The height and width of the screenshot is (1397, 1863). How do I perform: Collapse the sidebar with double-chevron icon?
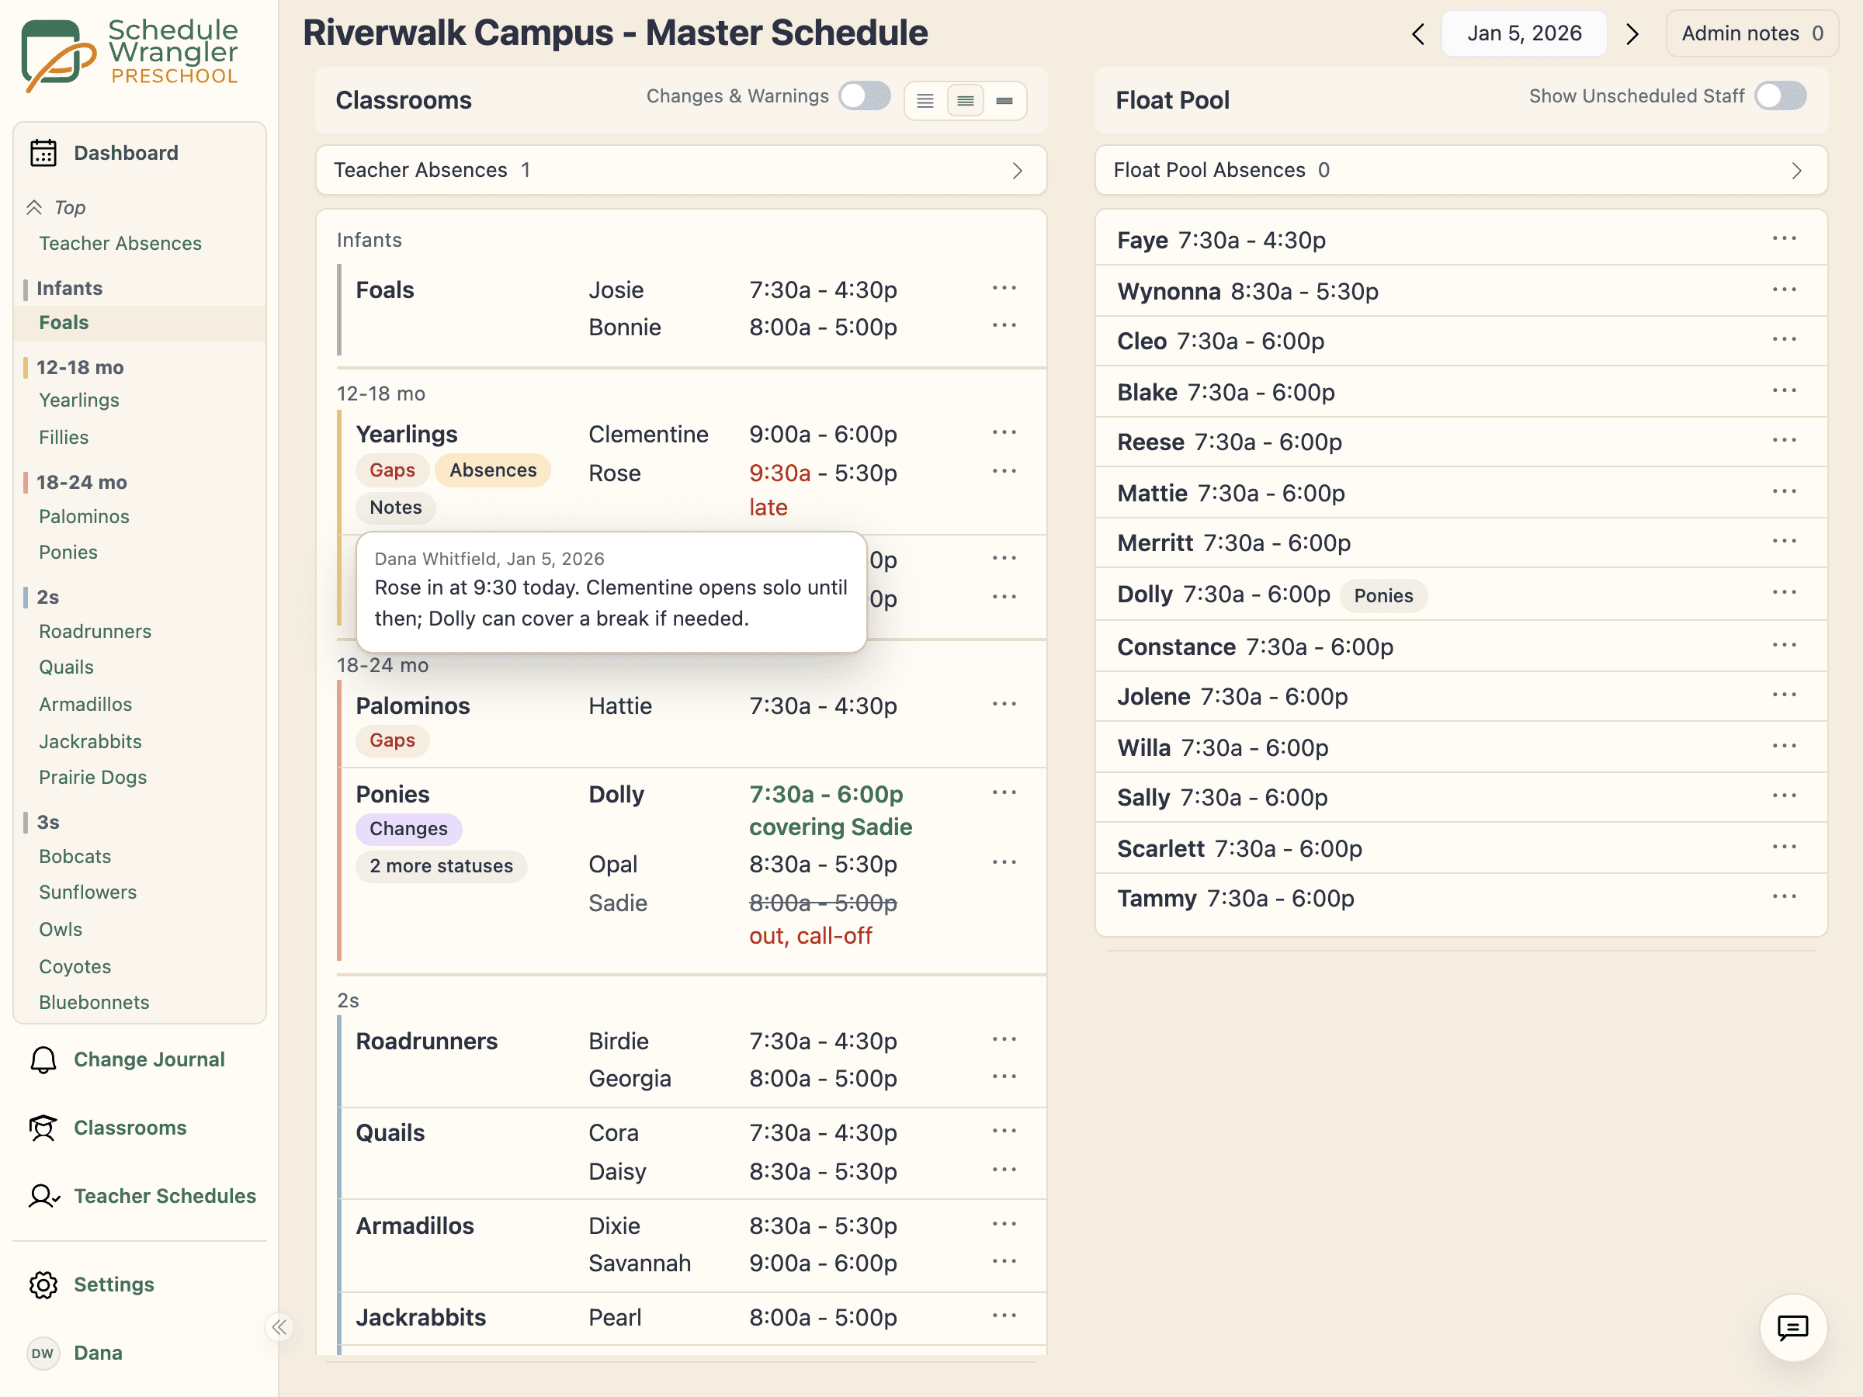click(x=279, y=1327)
